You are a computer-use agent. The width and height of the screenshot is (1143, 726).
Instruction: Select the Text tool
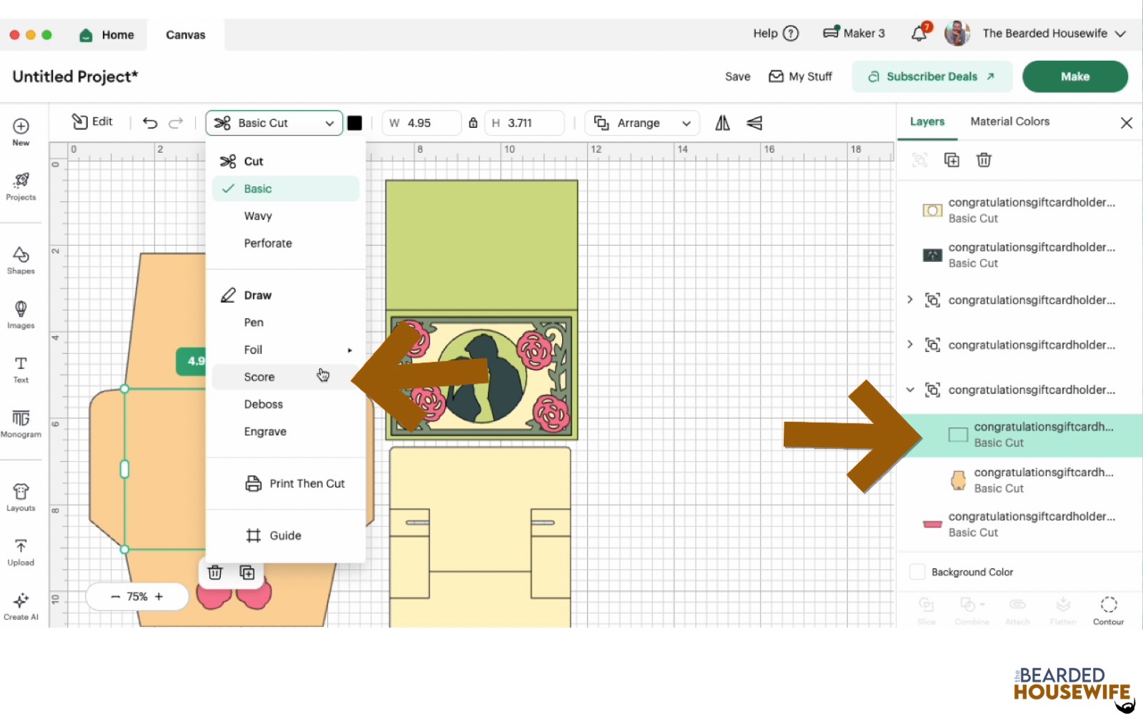[21, 368]
